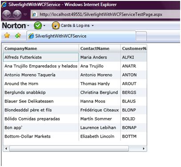Click the grid's right scroll arrow
This screenshot has width=181, height=167.
pyautogui.click(x=144, y=148)
